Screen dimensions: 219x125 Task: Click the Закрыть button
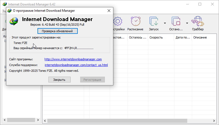pyautogui.click(x=59, y=80)
